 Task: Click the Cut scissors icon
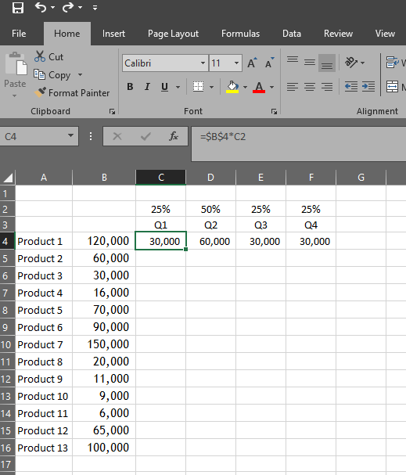click(40, 56)
